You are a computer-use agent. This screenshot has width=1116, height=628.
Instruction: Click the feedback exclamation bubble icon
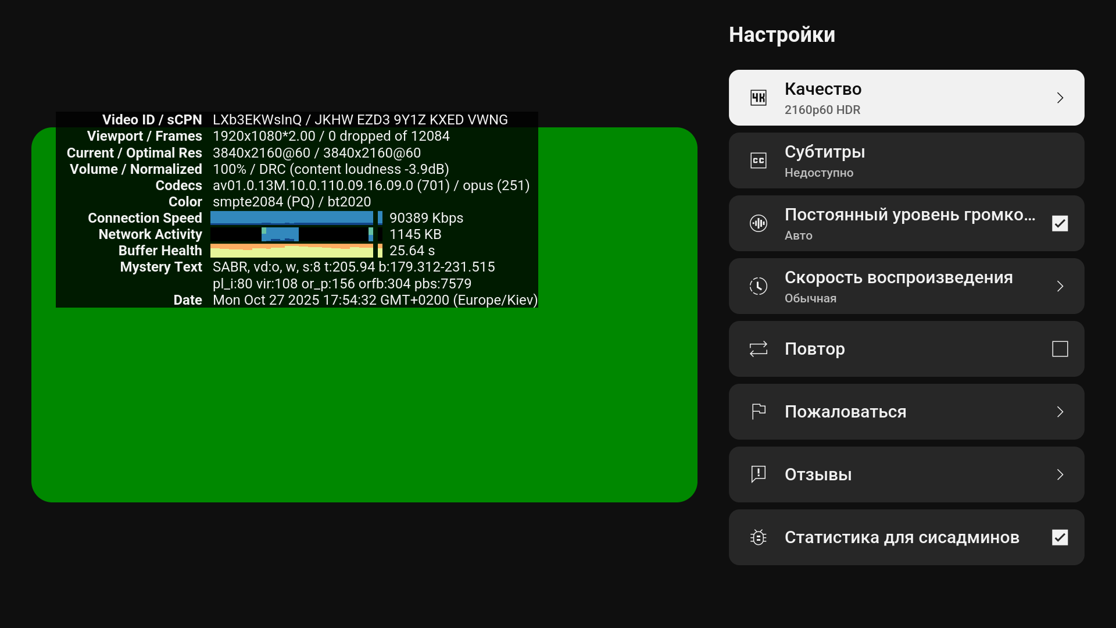pyautogui.click(x=759, y=474)
